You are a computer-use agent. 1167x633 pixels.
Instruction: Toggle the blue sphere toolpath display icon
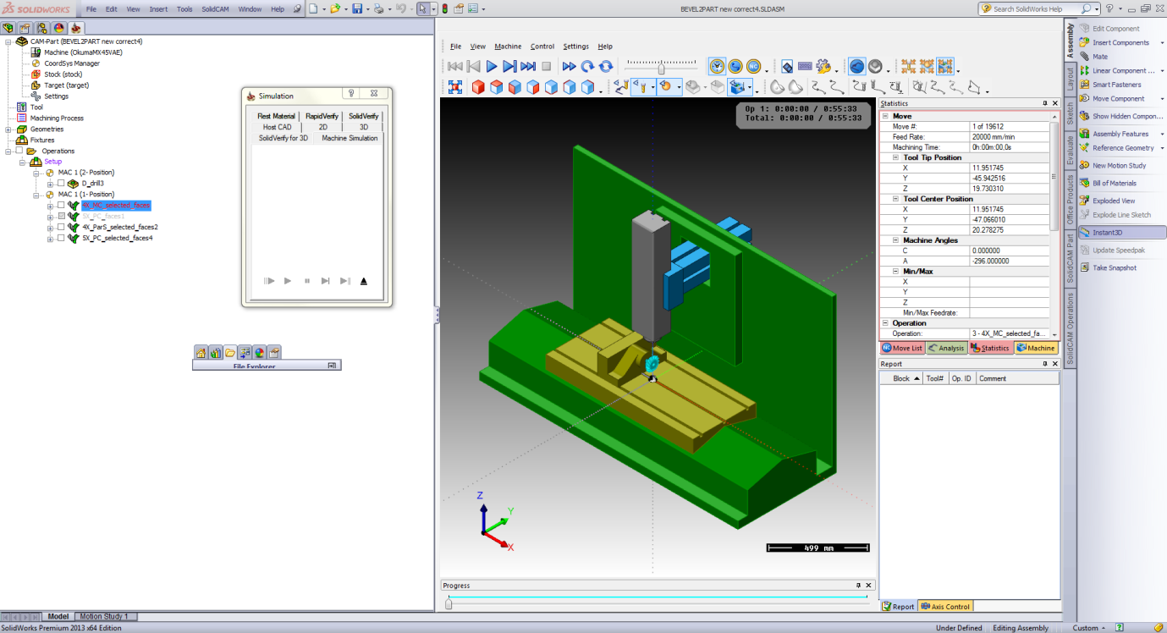click(x=857, y=66)
